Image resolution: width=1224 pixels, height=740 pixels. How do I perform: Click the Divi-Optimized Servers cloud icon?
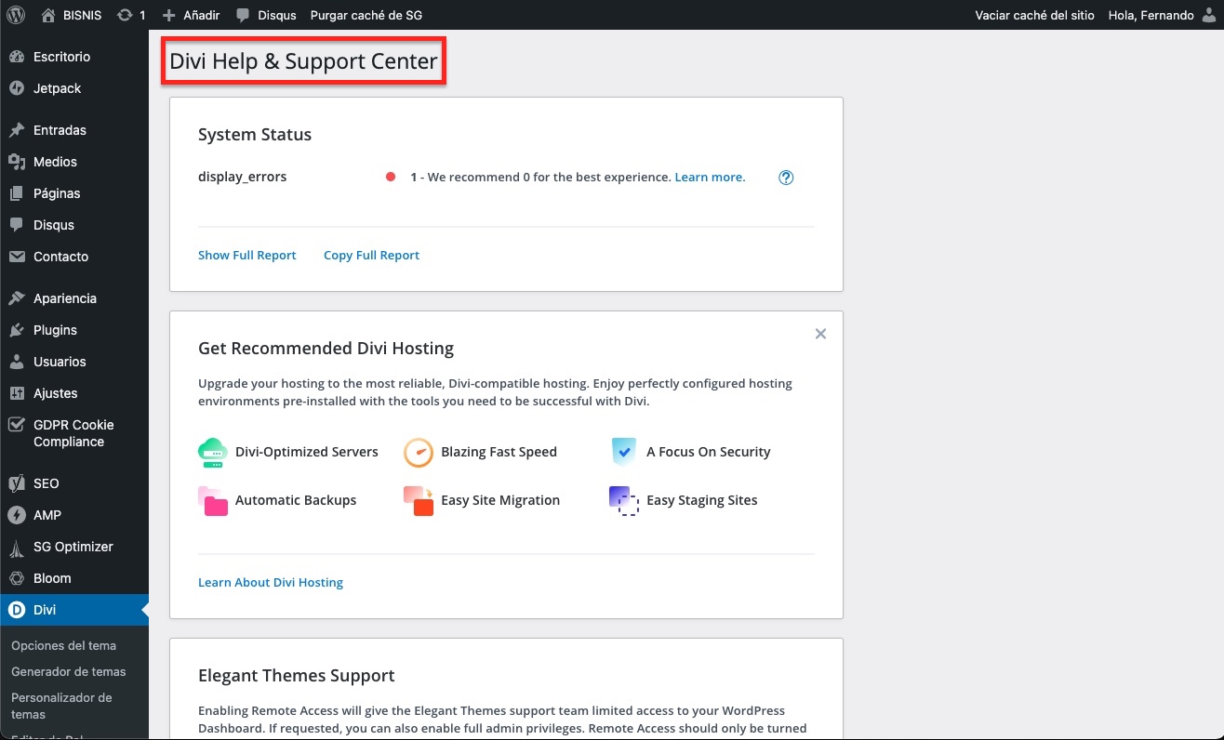point(213,452)
